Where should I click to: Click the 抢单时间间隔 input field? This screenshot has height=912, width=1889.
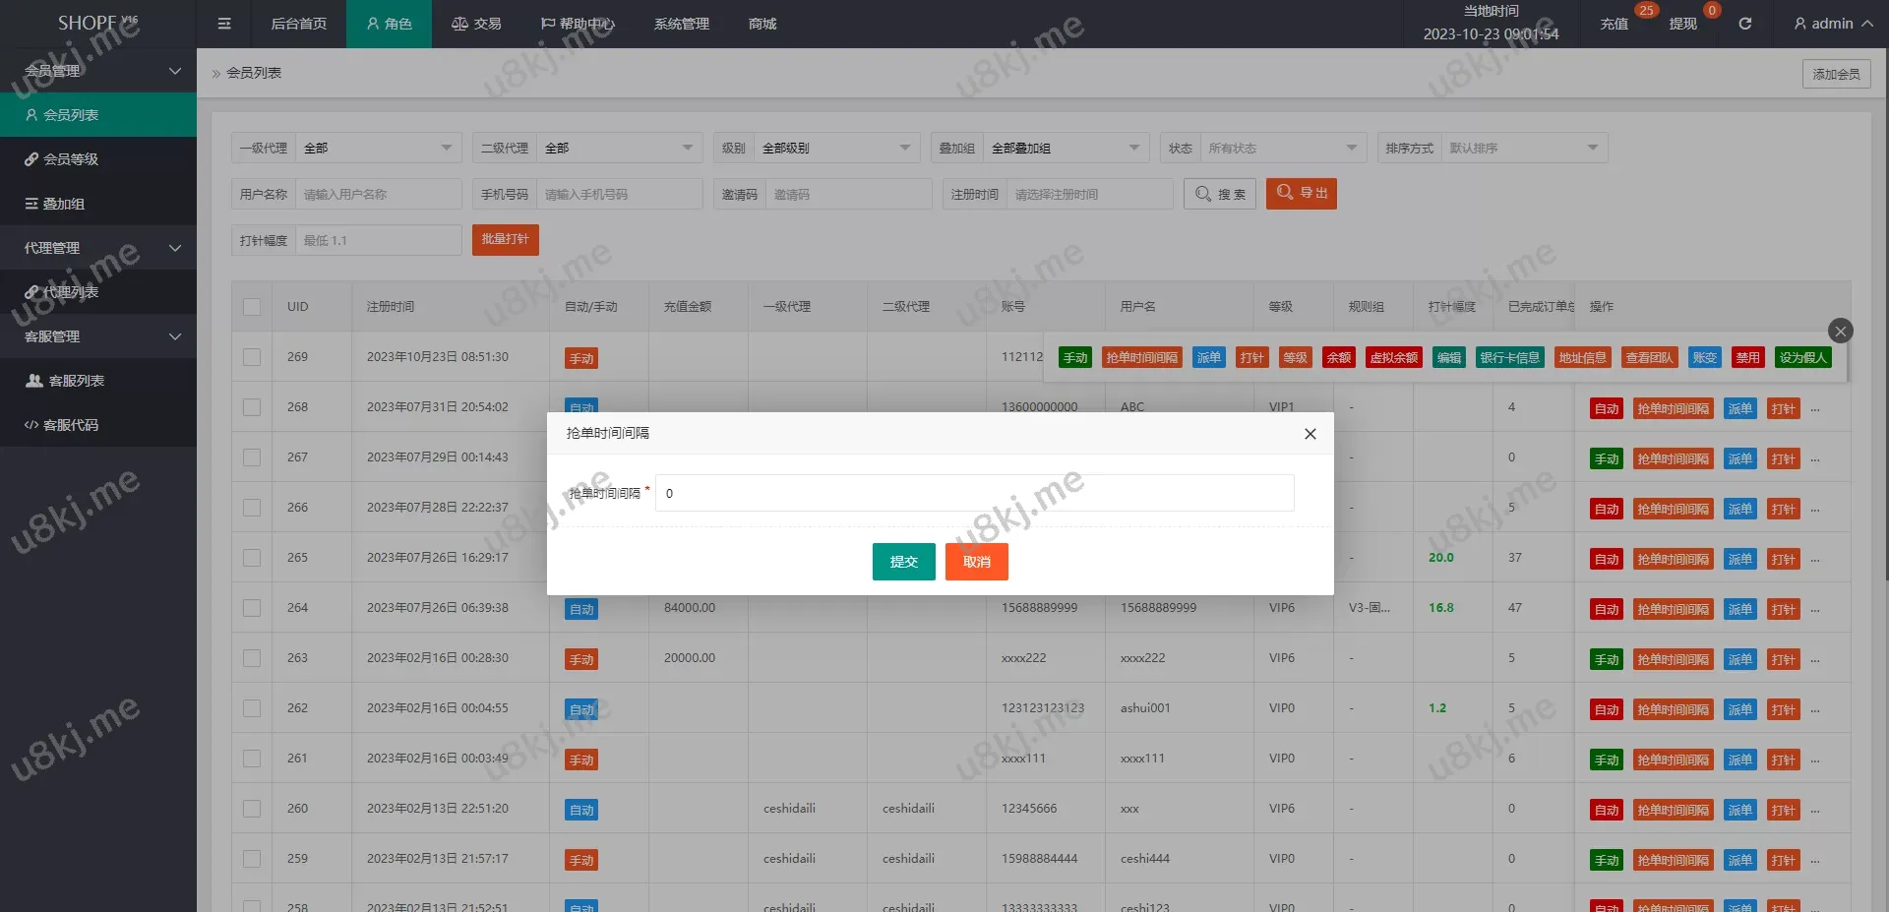pyautogui.click(x=974, y=494)
